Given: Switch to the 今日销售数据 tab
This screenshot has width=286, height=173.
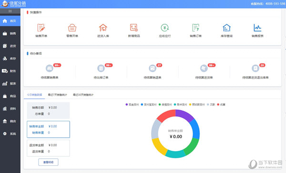Looking at the screenshot, I should coord(34,95).
